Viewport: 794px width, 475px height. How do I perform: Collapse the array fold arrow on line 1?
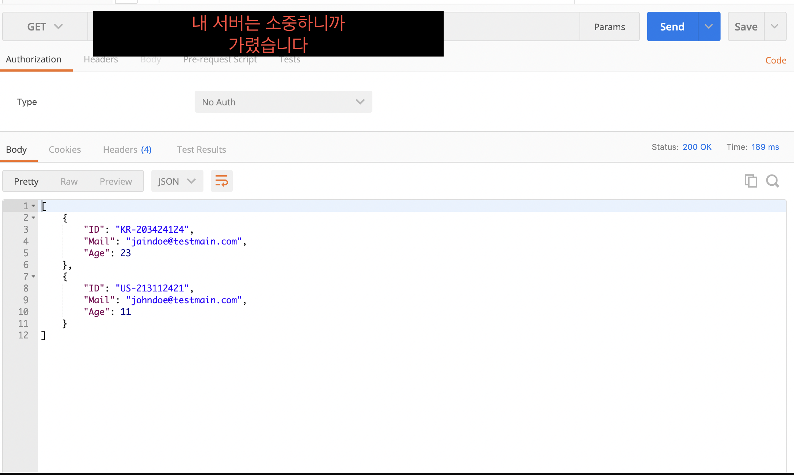click(33, 206)
